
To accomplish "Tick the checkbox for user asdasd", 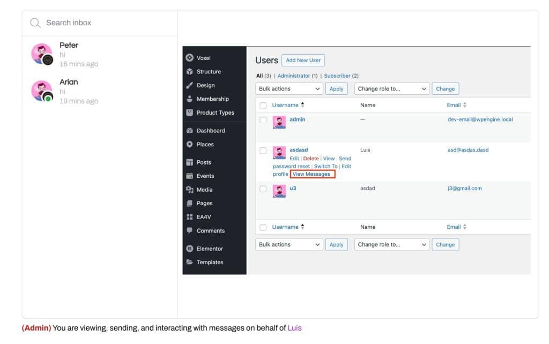I will [263, 151].
